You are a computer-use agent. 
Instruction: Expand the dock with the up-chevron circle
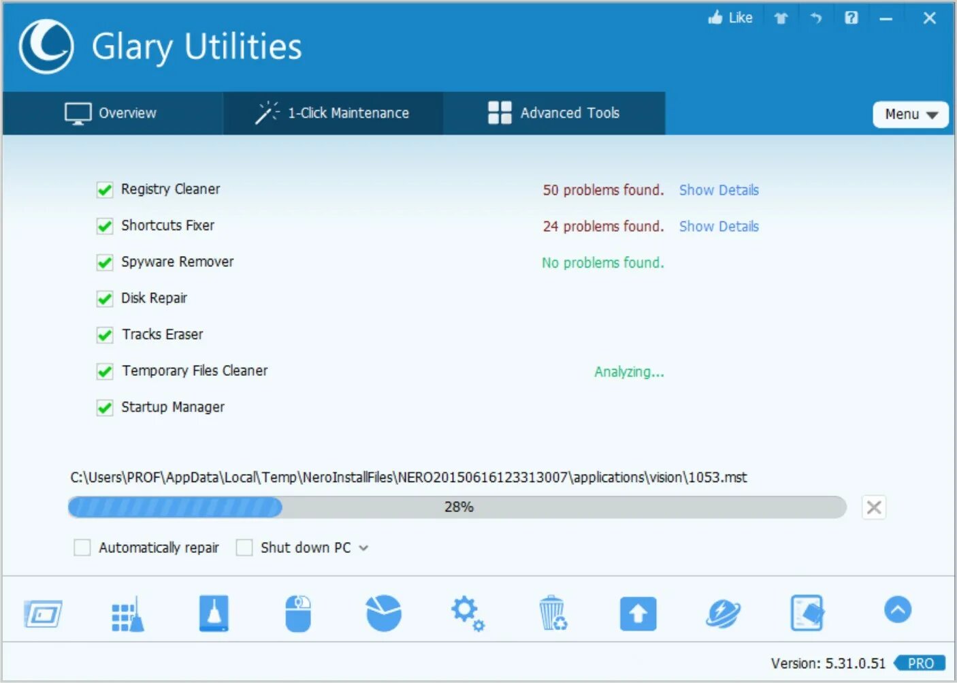pyautogui.click(x=898, y=609)
